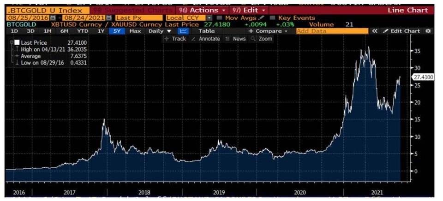Click the line chart type icon
Screen dimensions: 443x201
tap(183, 31)
